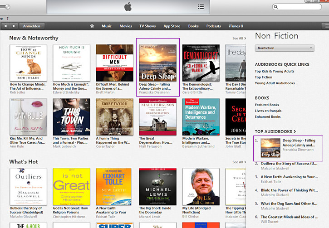Open the Top Fiction quick link
The height and width of the screenshot is (228, 329).
(x=263, y=77)
